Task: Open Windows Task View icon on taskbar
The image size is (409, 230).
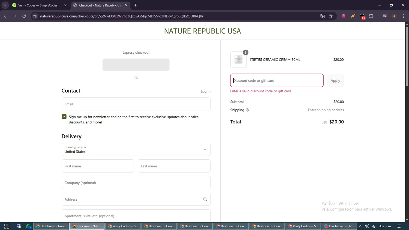Action: click(x=7, y=226)
